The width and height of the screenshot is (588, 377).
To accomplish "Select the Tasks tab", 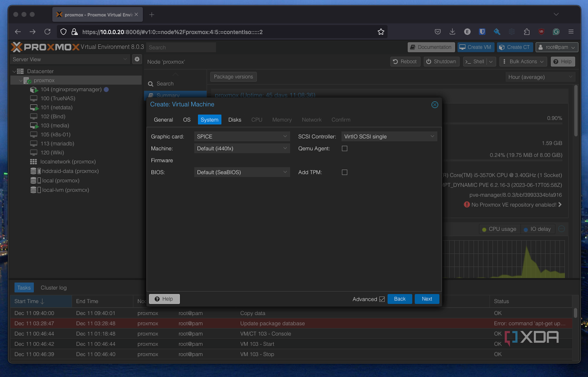I will (x=24, y=287).
